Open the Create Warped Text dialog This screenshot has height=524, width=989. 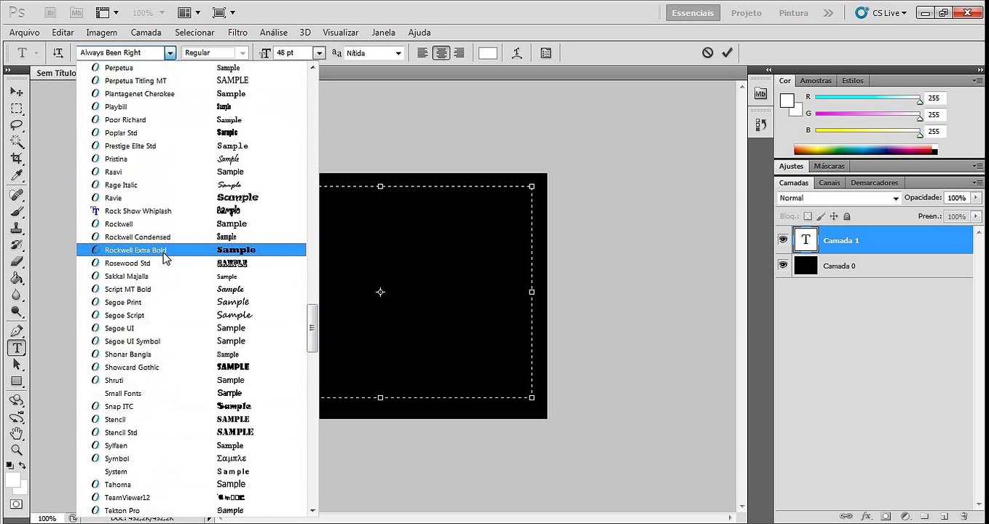517,52
